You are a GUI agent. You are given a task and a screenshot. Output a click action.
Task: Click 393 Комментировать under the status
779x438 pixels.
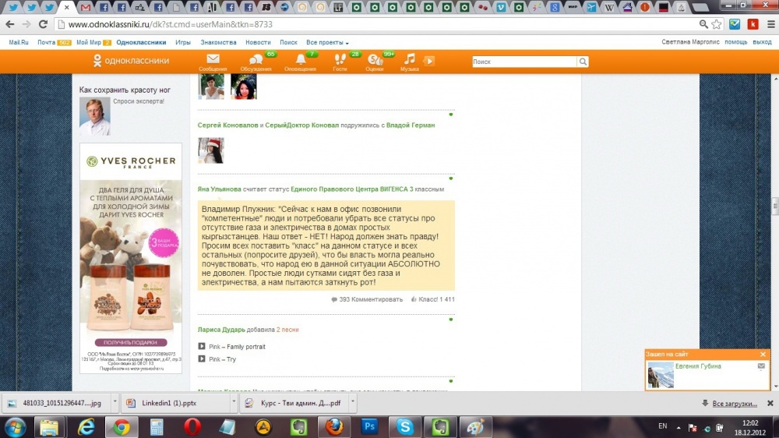coord(367,299)
